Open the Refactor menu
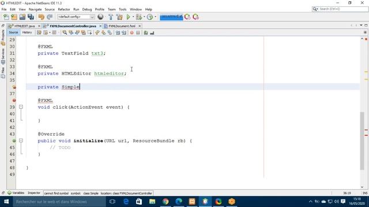Viewport: 369px width, 207px height. click(x=64, y=9)
